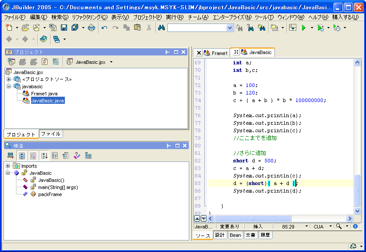The image size is (366, 252).
Task: Click the editor horizontal scrollbar thumb
Action: pyautogui.click(x=252, y=218)
